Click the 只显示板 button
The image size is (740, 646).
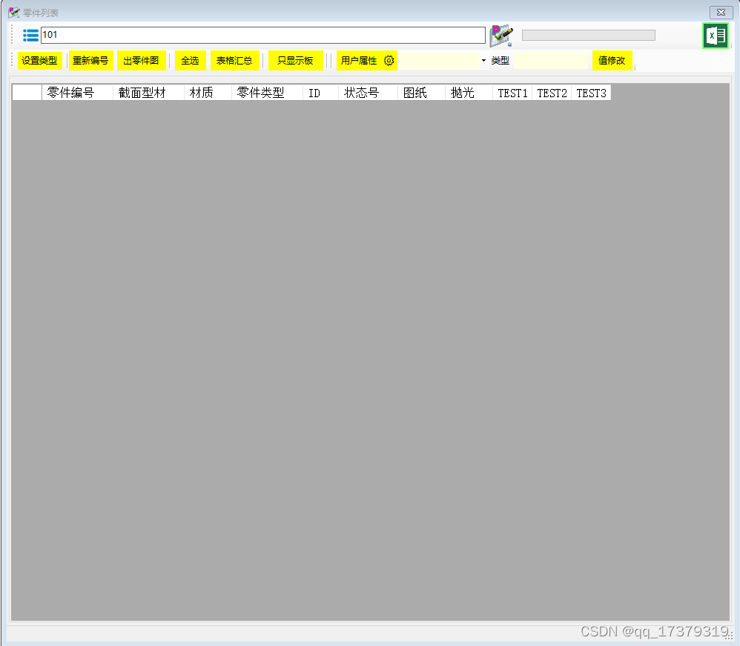point(295,60)
